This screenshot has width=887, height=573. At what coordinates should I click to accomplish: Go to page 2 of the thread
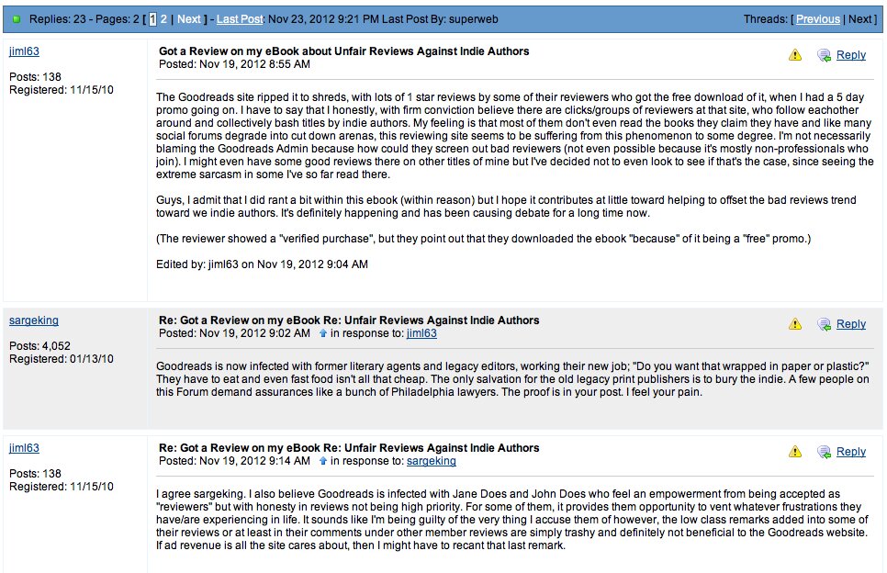pos(163,19)
